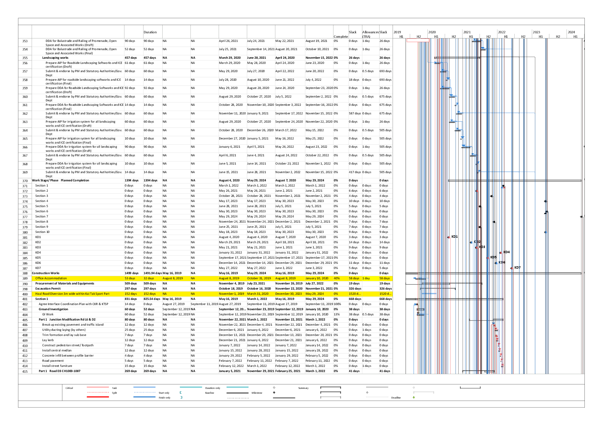Click the KD1 milestone marker on the Gantt chart
This screenshot has width=603, height=426.
coord(449,237)
